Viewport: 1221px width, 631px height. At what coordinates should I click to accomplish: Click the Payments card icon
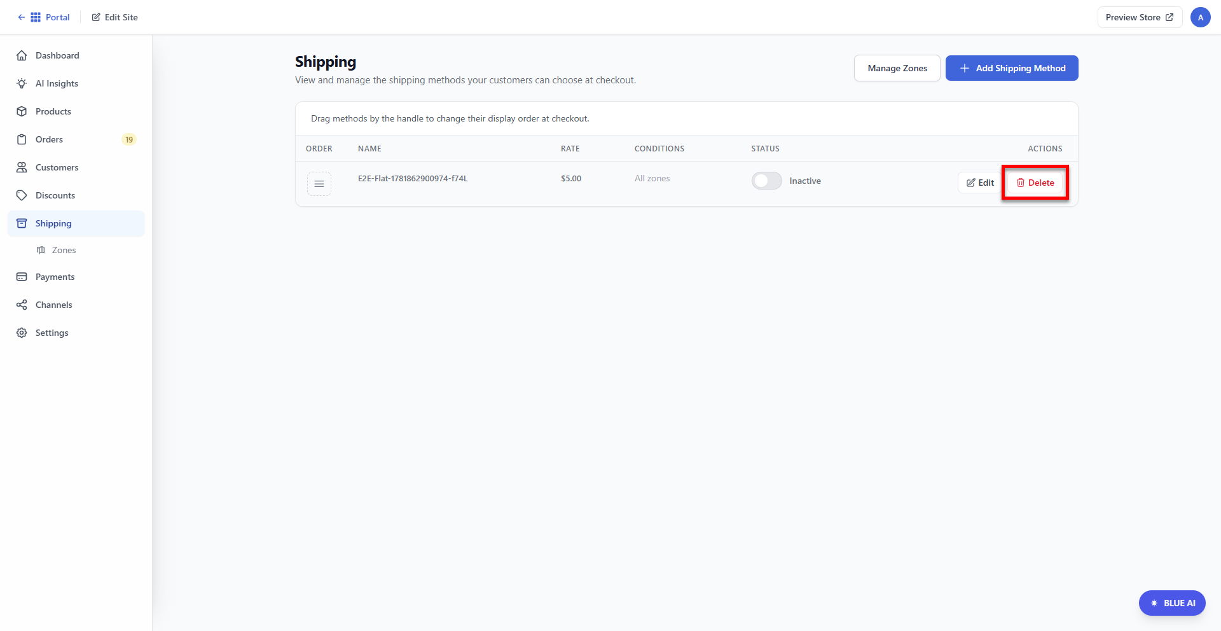pyautogui.click(x=22, y=277)
